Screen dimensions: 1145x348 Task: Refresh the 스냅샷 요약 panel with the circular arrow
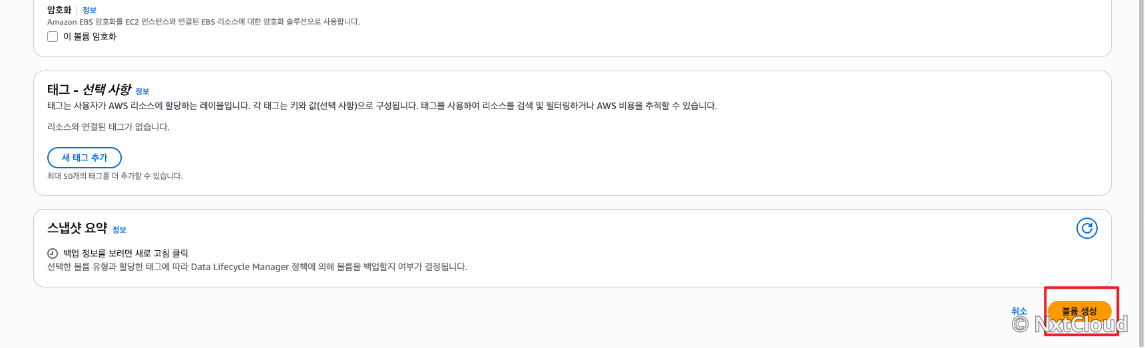click(1086, 228)
